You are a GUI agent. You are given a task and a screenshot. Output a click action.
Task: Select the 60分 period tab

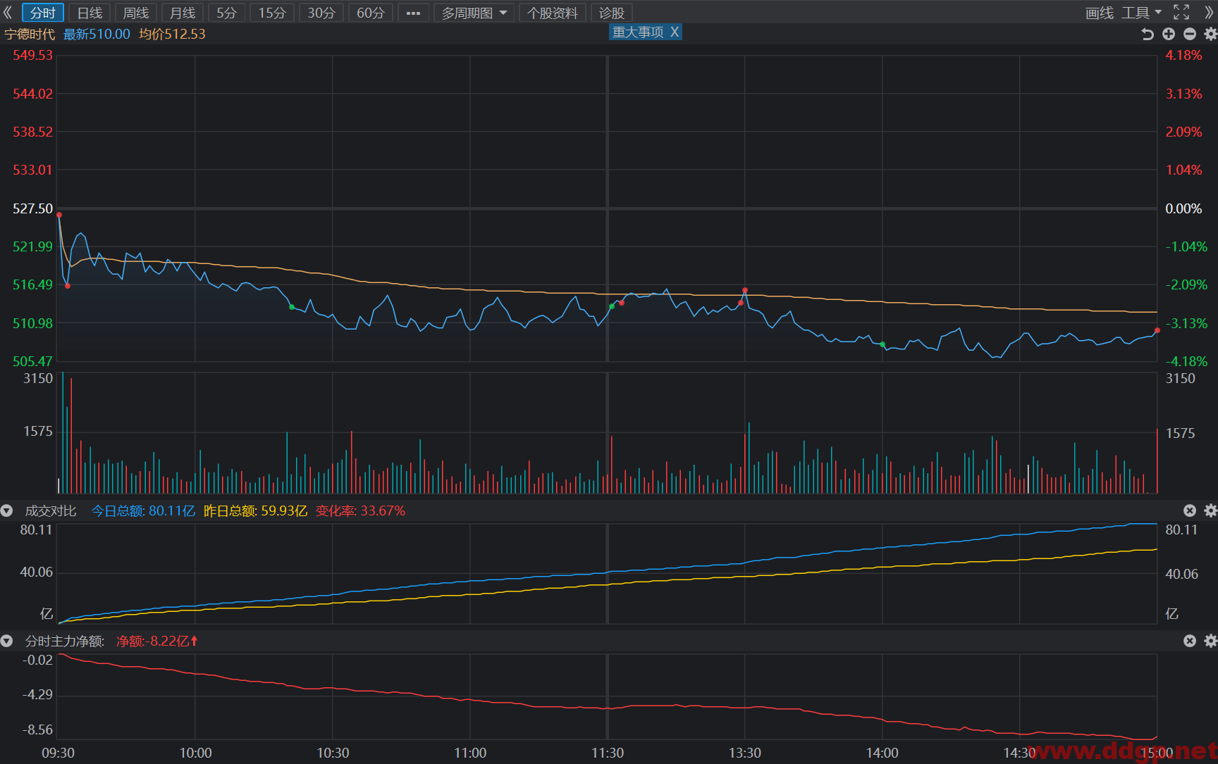click(371, 13)
